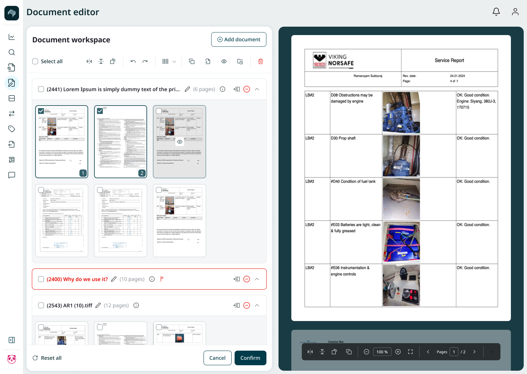Uncheck the page thumbnail numbered 2
The height and width of the screenshot is (374, 527).
pos(100,111)
